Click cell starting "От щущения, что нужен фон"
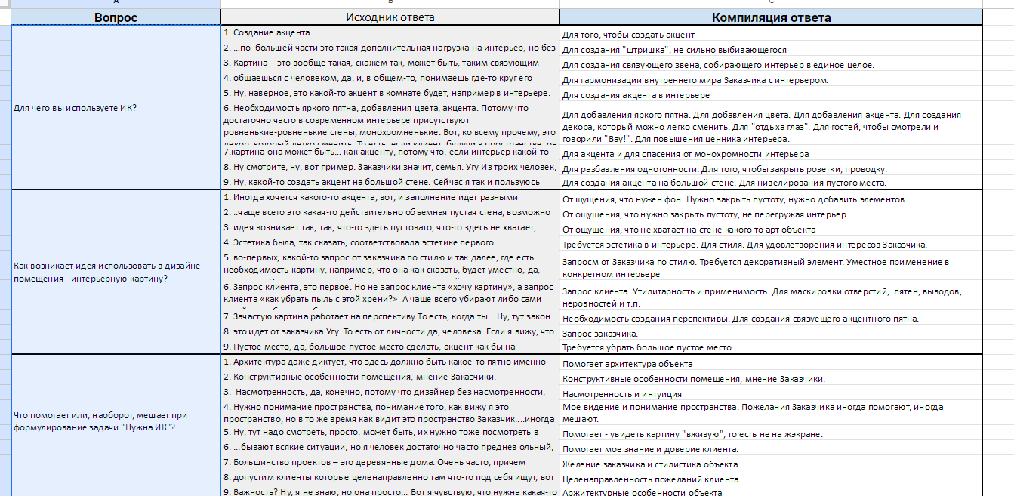 tap(771, 199)
